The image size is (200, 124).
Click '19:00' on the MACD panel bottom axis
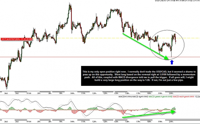(29, 121)
